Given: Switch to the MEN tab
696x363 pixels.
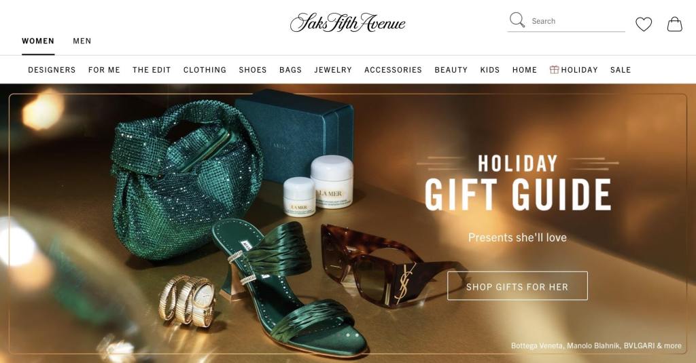Looking at the screenshot, I should click(x=82, y=41).
